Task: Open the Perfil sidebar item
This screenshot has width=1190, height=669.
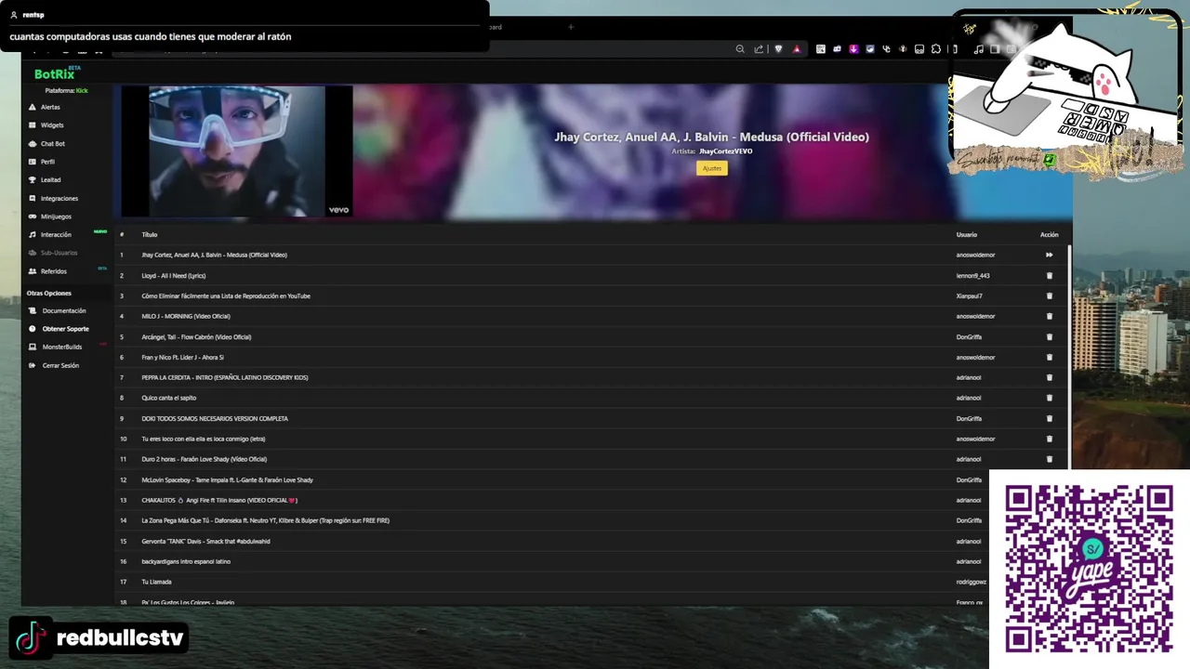Action: point(47,162)
